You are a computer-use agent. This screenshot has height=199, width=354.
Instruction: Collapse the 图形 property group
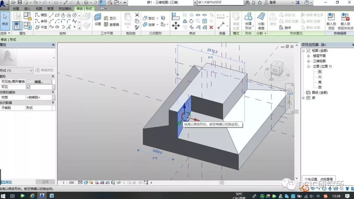coord(53,76)
